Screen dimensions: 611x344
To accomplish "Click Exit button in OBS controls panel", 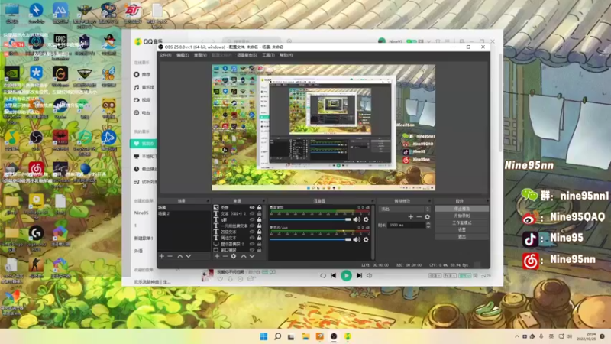I will click(x=462, y=236).
